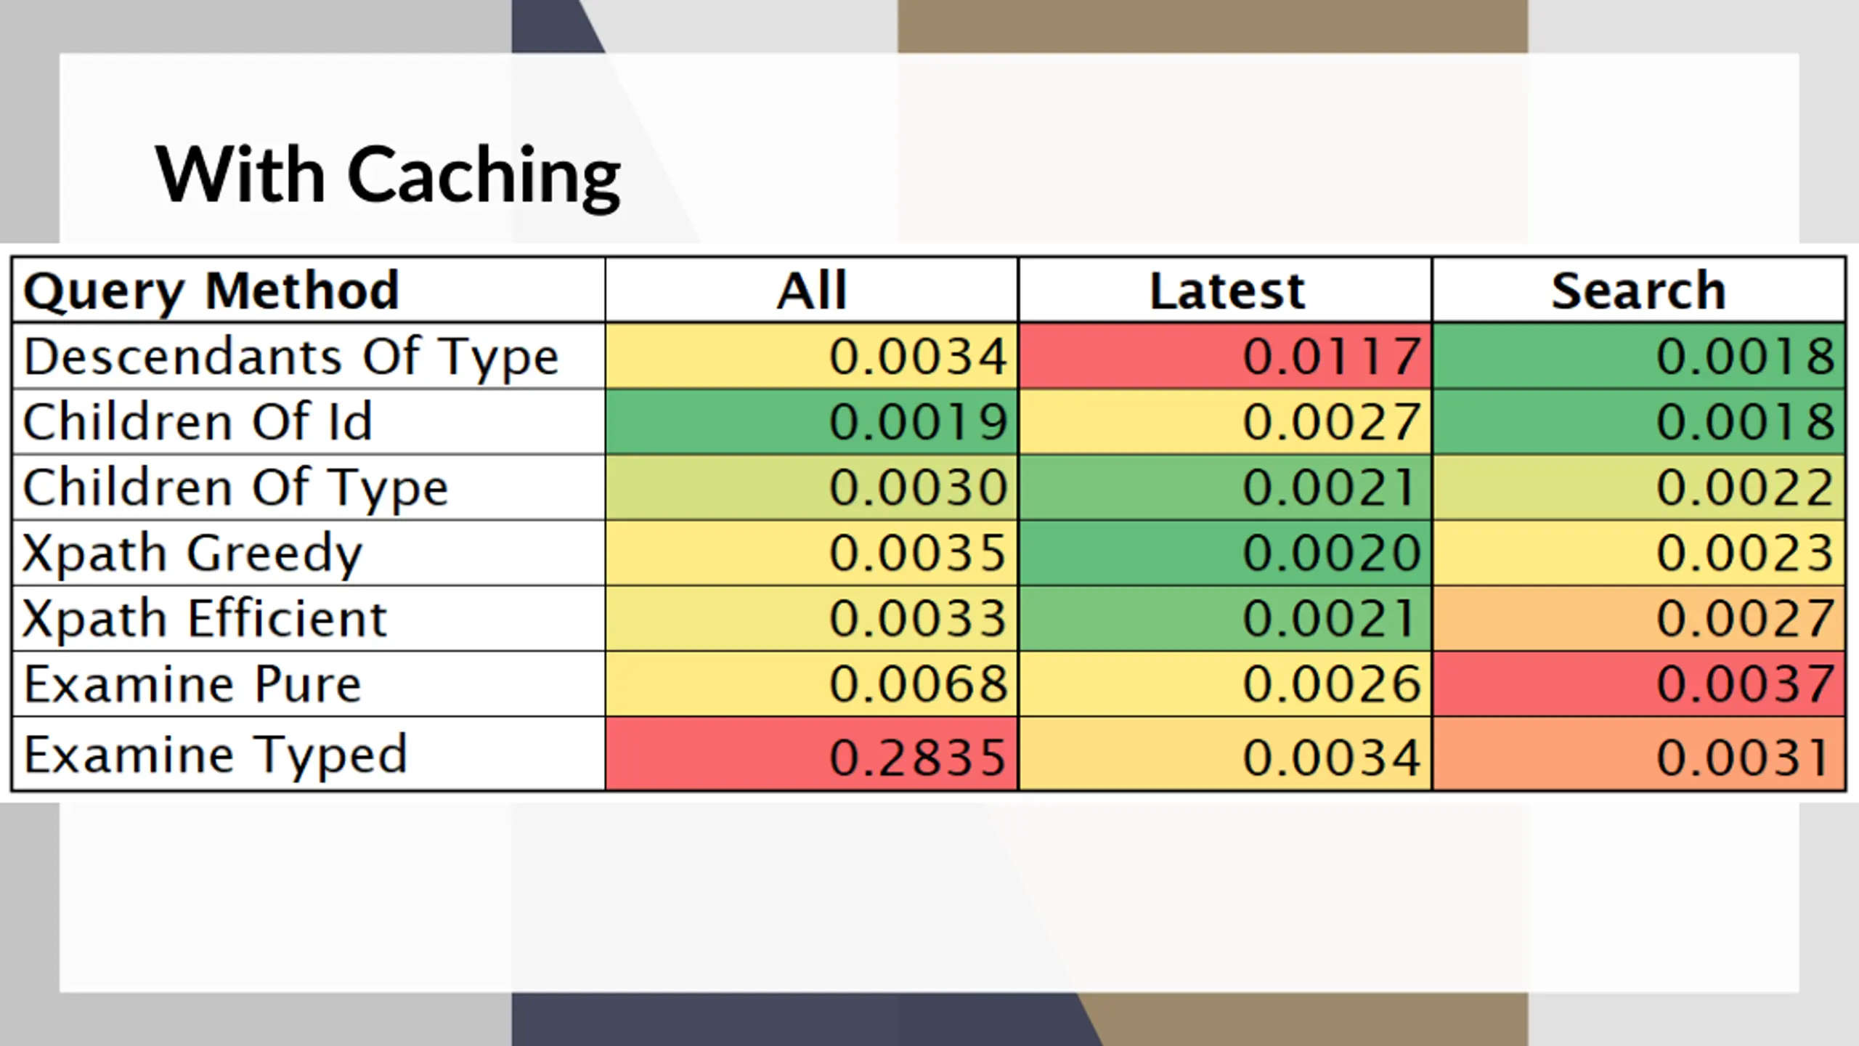Select the Children Of Type row label

point(309,487)
